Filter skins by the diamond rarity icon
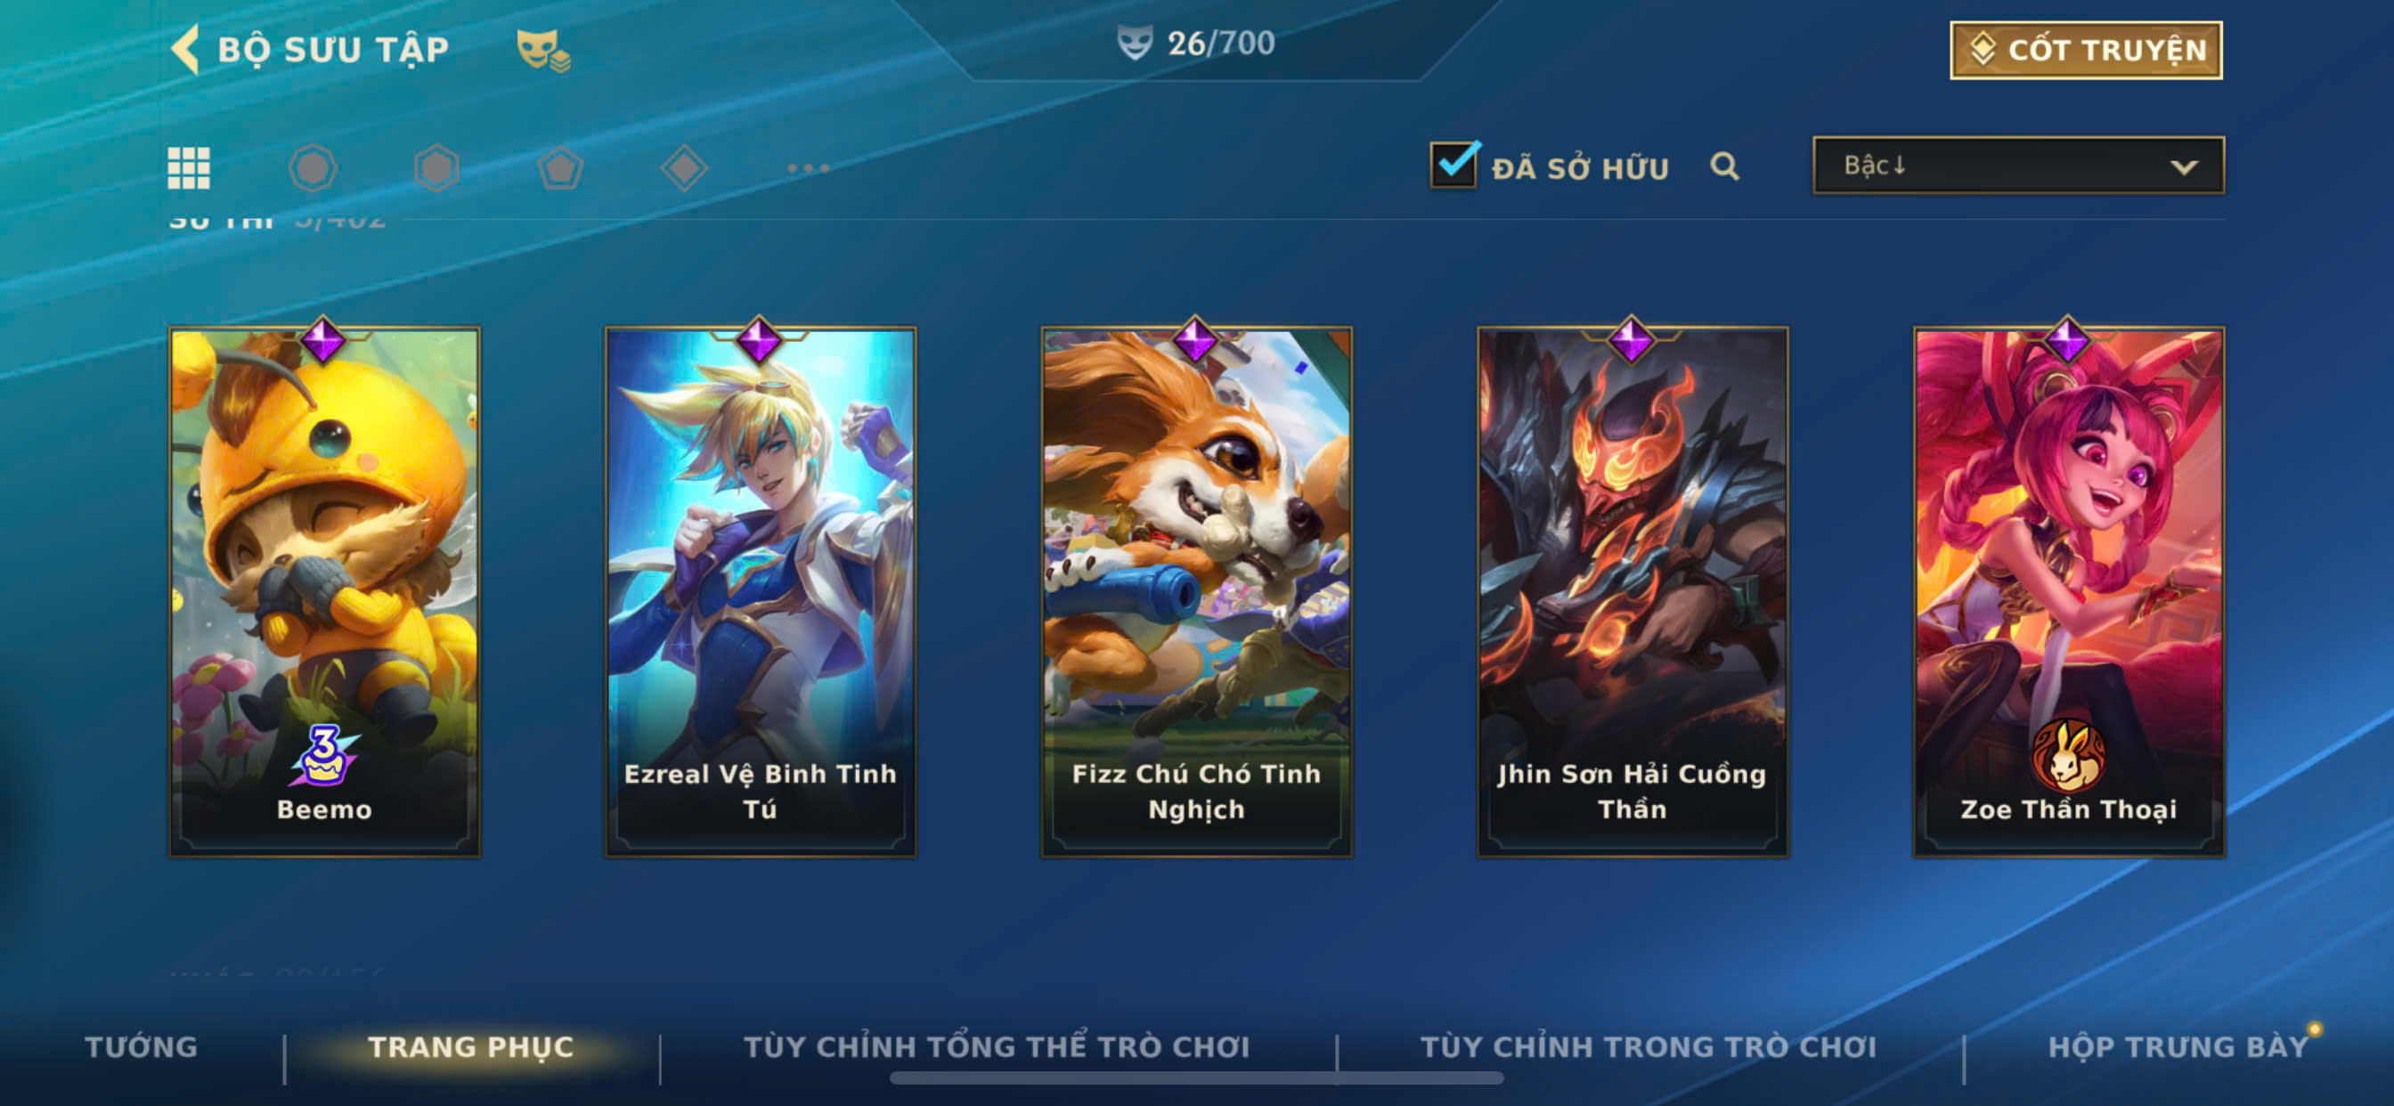The image size is (2394, 1106). point(684,168)
